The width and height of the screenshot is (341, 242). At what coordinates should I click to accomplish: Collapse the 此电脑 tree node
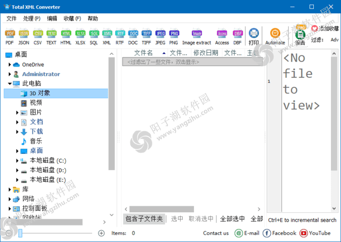coord(10,84)
